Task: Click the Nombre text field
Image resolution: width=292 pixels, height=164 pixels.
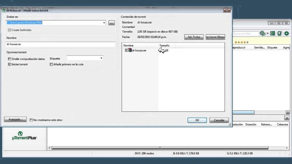Action: (x=60, y=44)
